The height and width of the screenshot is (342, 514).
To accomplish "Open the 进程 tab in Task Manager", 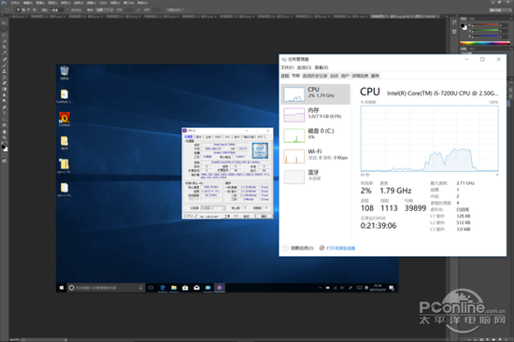I will pyautogui.click(x=285, y=76).
